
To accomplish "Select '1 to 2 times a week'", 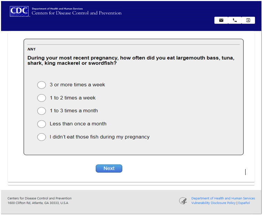I will 41,98.
